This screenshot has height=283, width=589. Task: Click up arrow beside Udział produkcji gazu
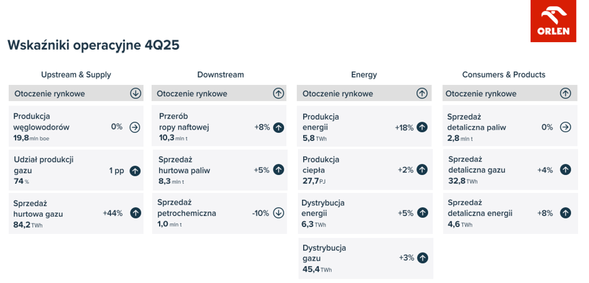click(135, 171)
